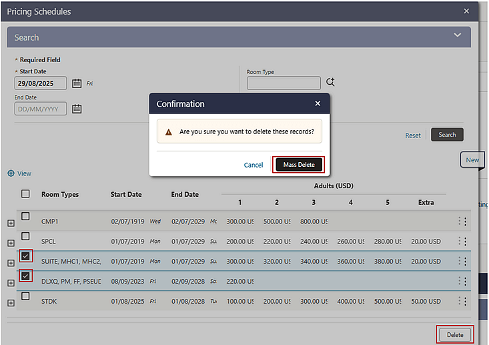Viewport: 489px width, 345px height.
Task: Click the End Date input field
Action: tap(41, 109)
